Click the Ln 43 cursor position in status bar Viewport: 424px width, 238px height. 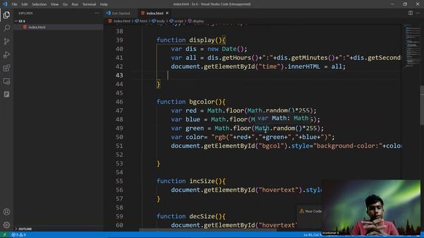[312, 235]
